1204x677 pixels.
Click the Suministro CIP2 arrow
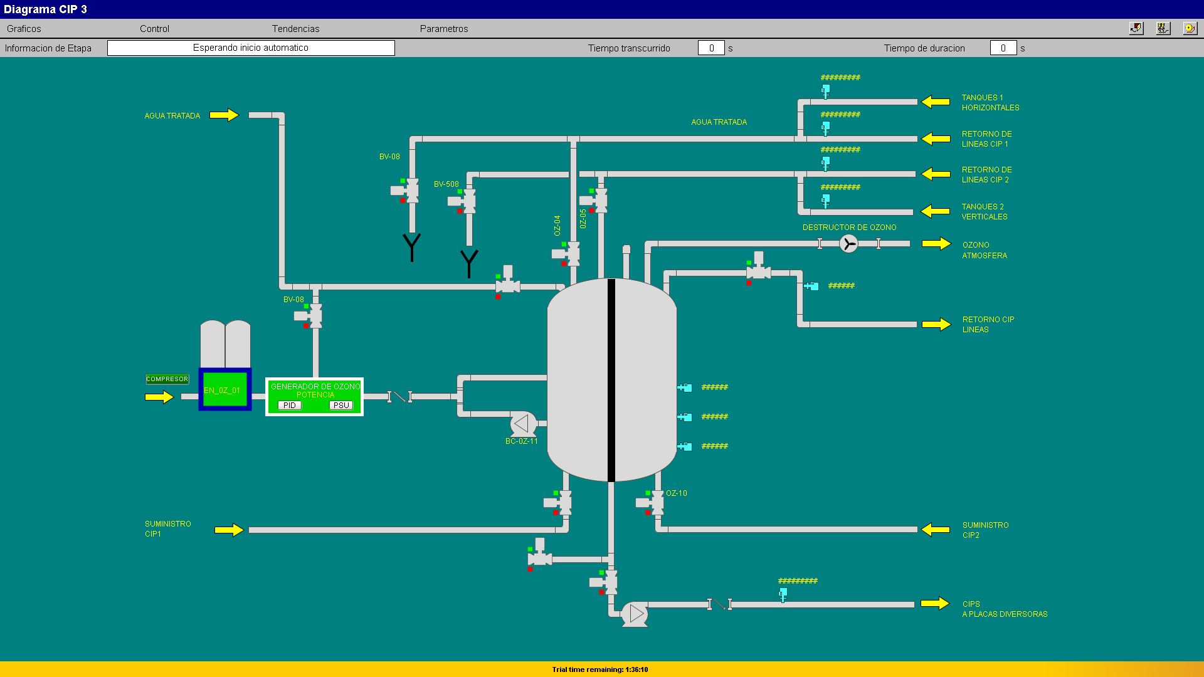pos(935,530)
